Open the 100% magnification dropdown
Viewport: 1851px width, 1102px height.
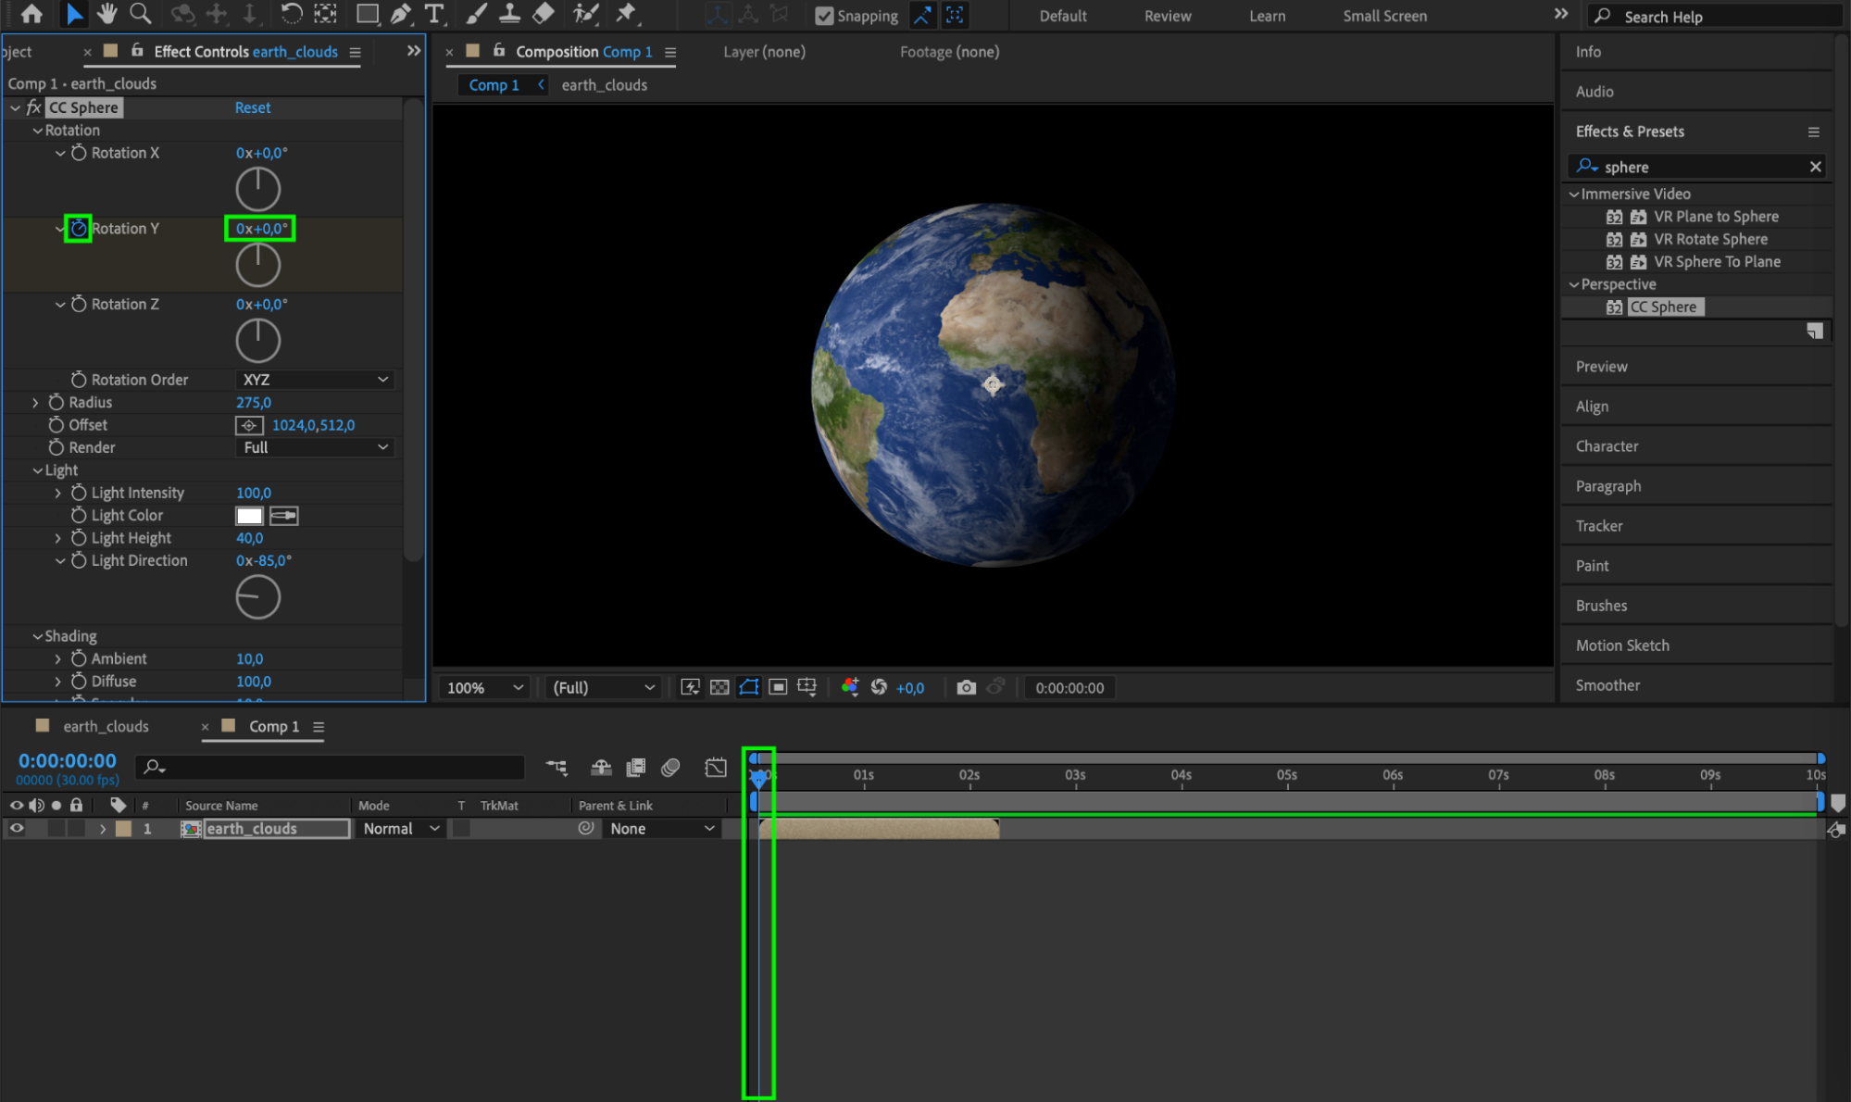coord(484,687)
